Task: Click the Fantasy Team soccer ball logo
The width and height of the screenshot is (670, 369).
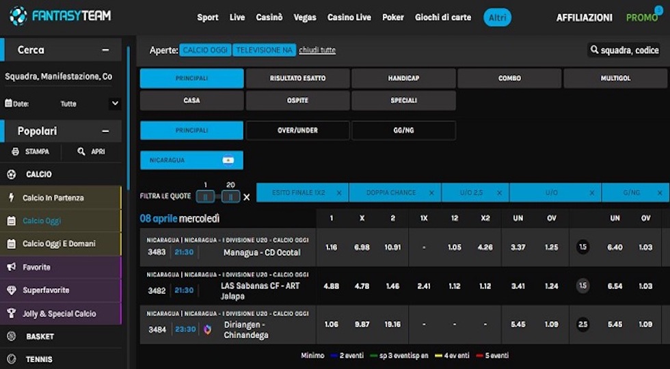Action: coord(18,16)
